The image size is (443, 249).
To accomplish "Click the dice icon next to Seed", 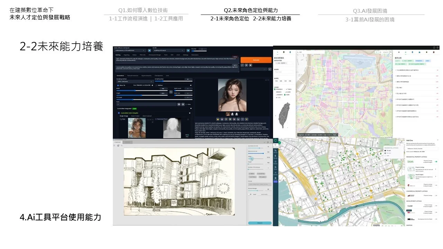I will tap(179, 104).
